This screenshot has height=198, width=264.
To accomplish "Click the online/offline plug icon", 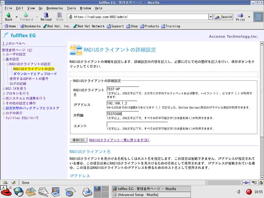I will pos(246,182).
